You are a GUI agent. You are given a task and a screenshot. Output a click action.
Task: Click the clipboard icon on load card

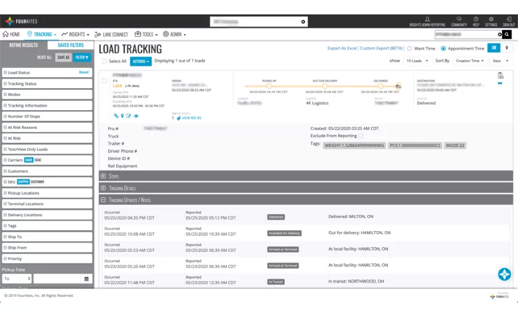coord(500,76)
